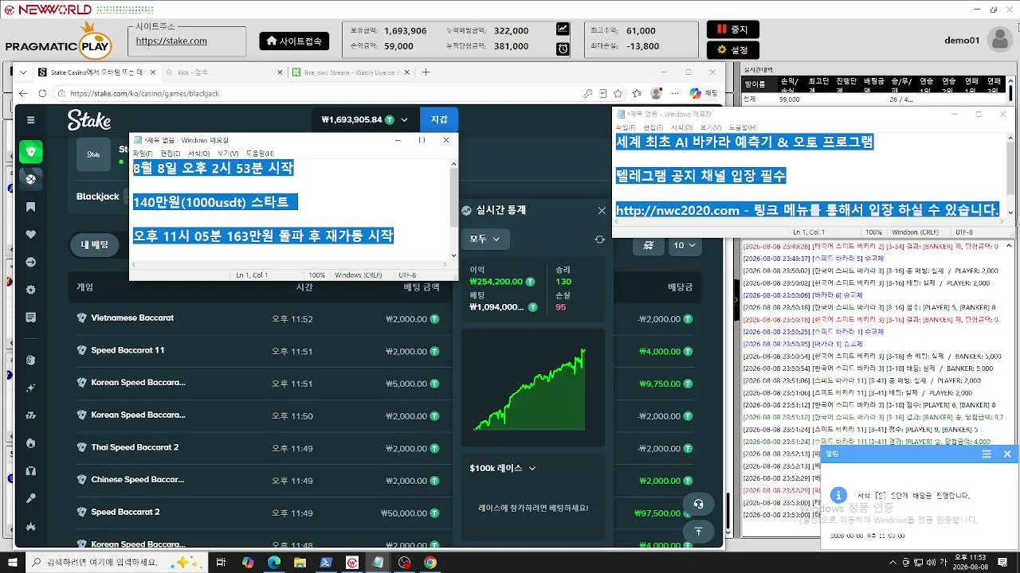Expand the $100k 레이스 dropdown
Image resolution: width=1020 pixels, height=573 pixels.
pyautogui.click(x=503, y=468)
